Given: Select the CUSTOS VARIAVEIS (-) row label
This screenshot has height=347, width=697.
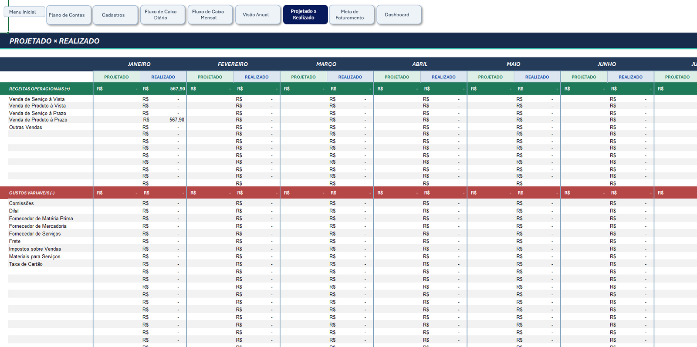Looking at the screenshot, I should [32, 193].
